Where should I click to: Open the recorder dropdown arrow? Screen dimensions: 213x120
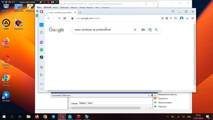3,2
